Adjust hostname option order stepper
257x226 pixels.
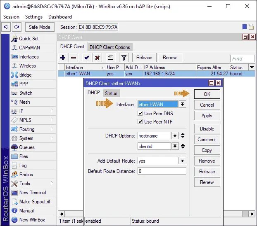point(183,135)
